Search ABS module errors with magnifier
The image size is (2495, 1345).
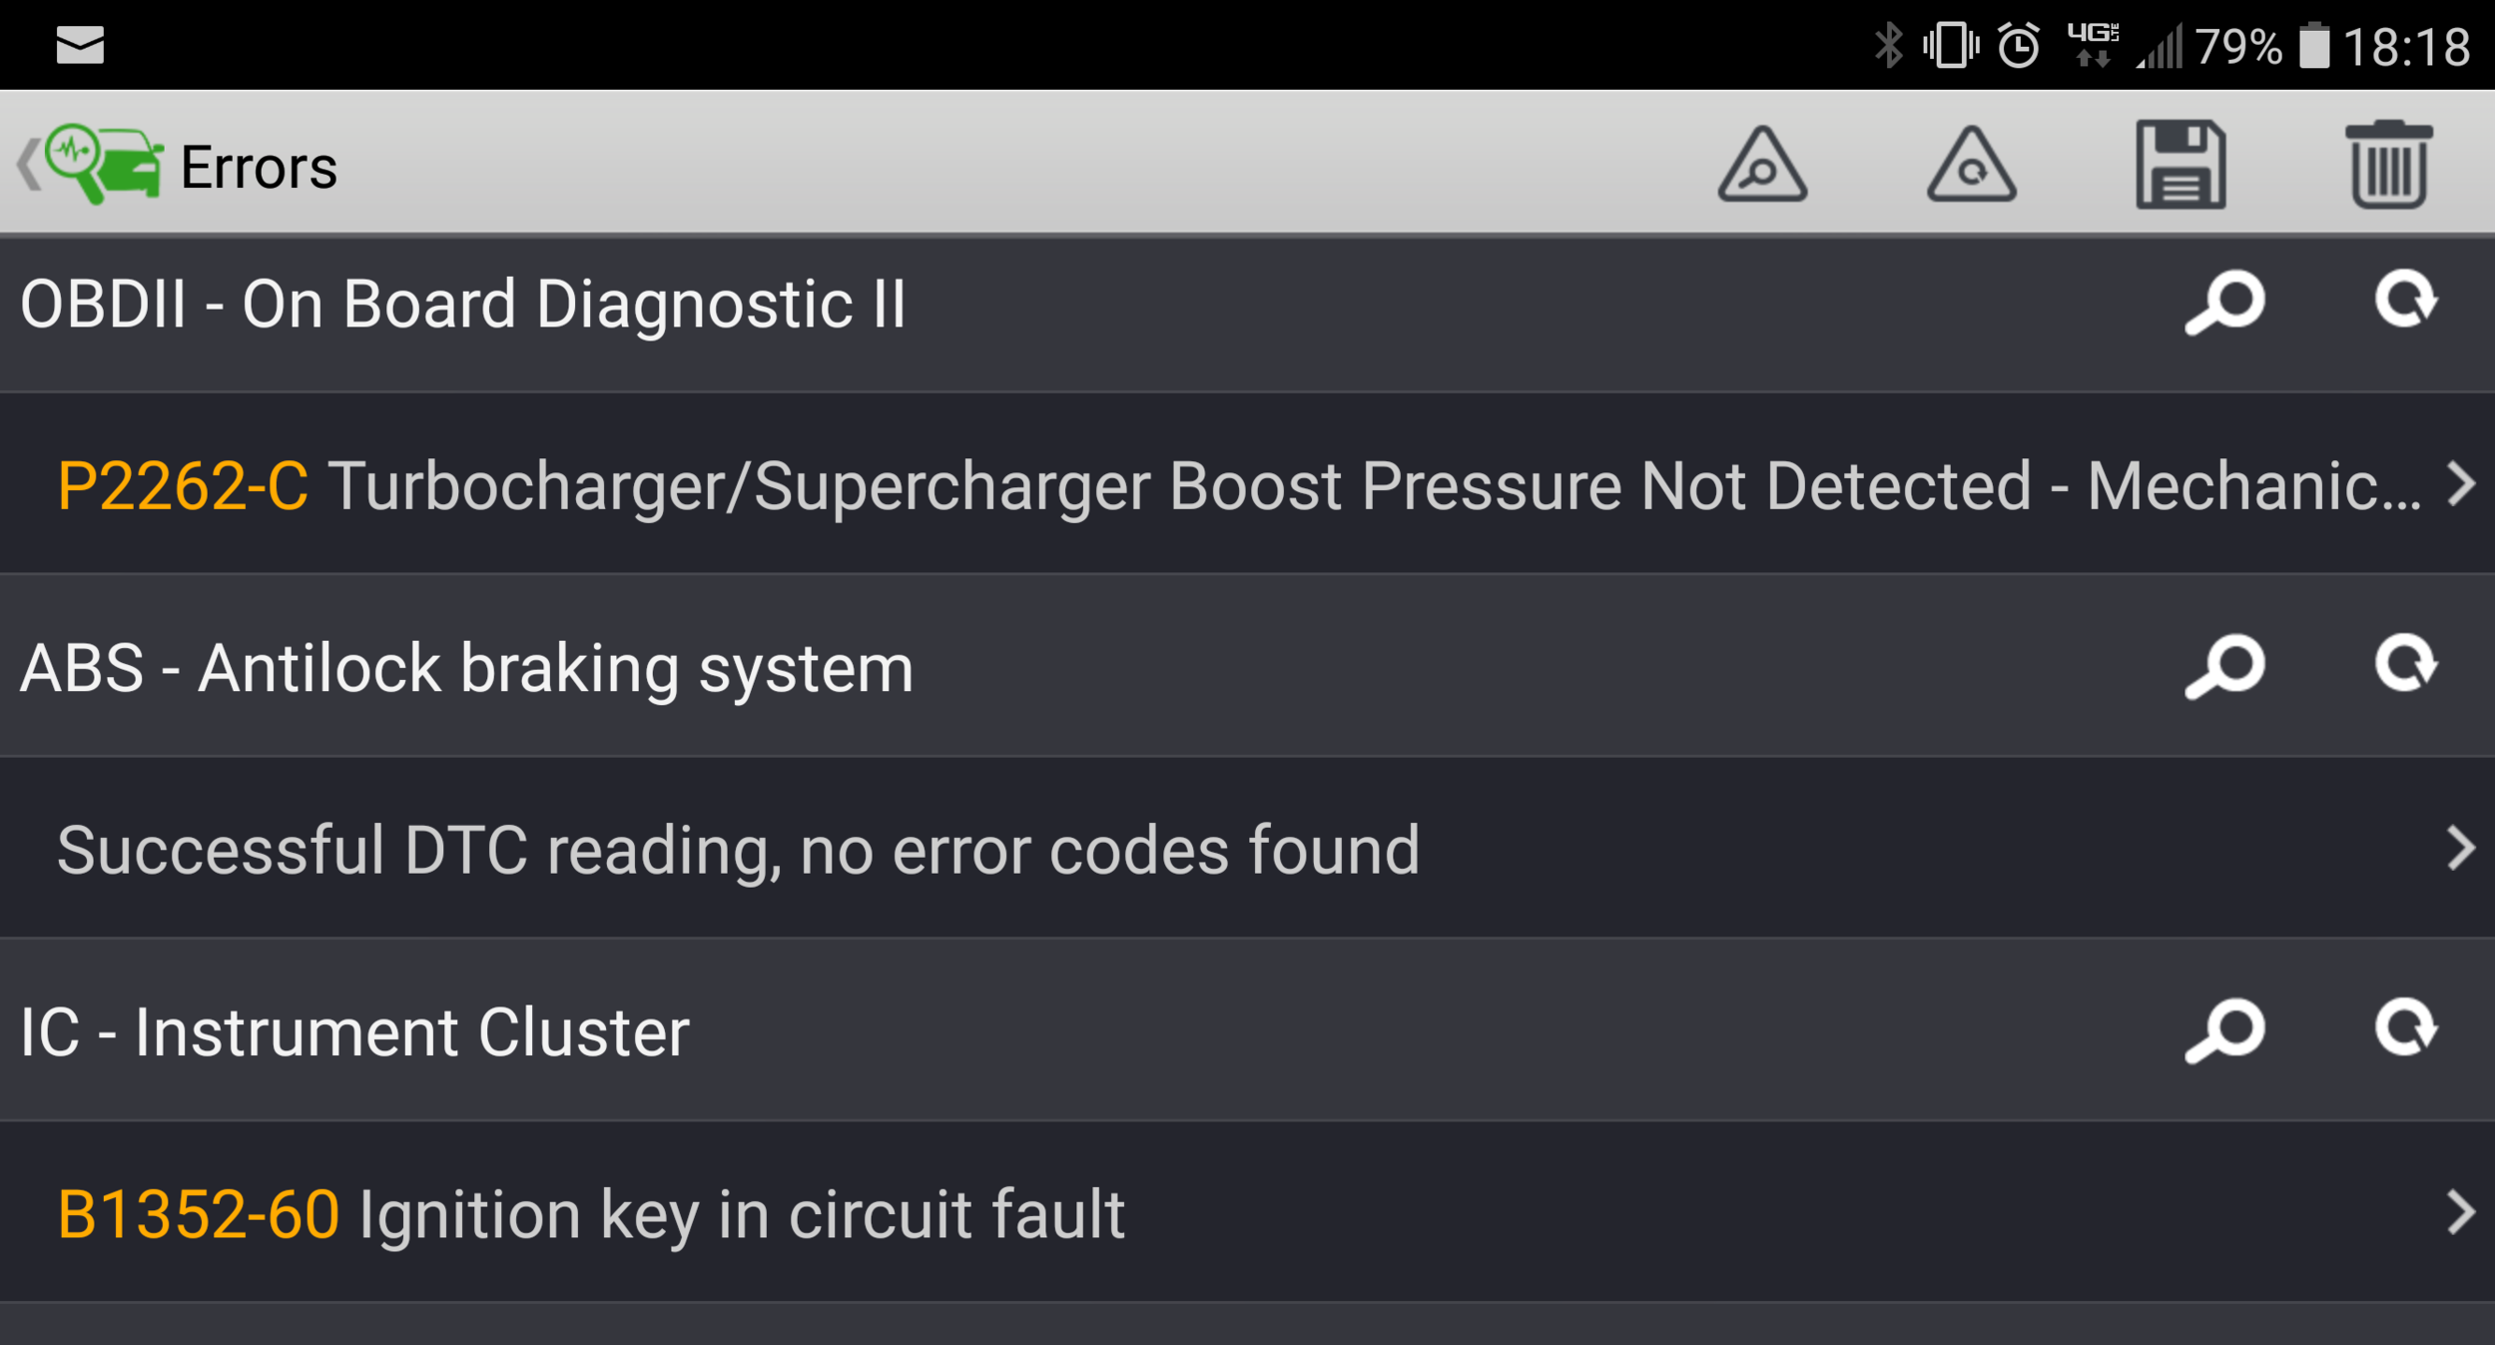[x=2224, y=667]
